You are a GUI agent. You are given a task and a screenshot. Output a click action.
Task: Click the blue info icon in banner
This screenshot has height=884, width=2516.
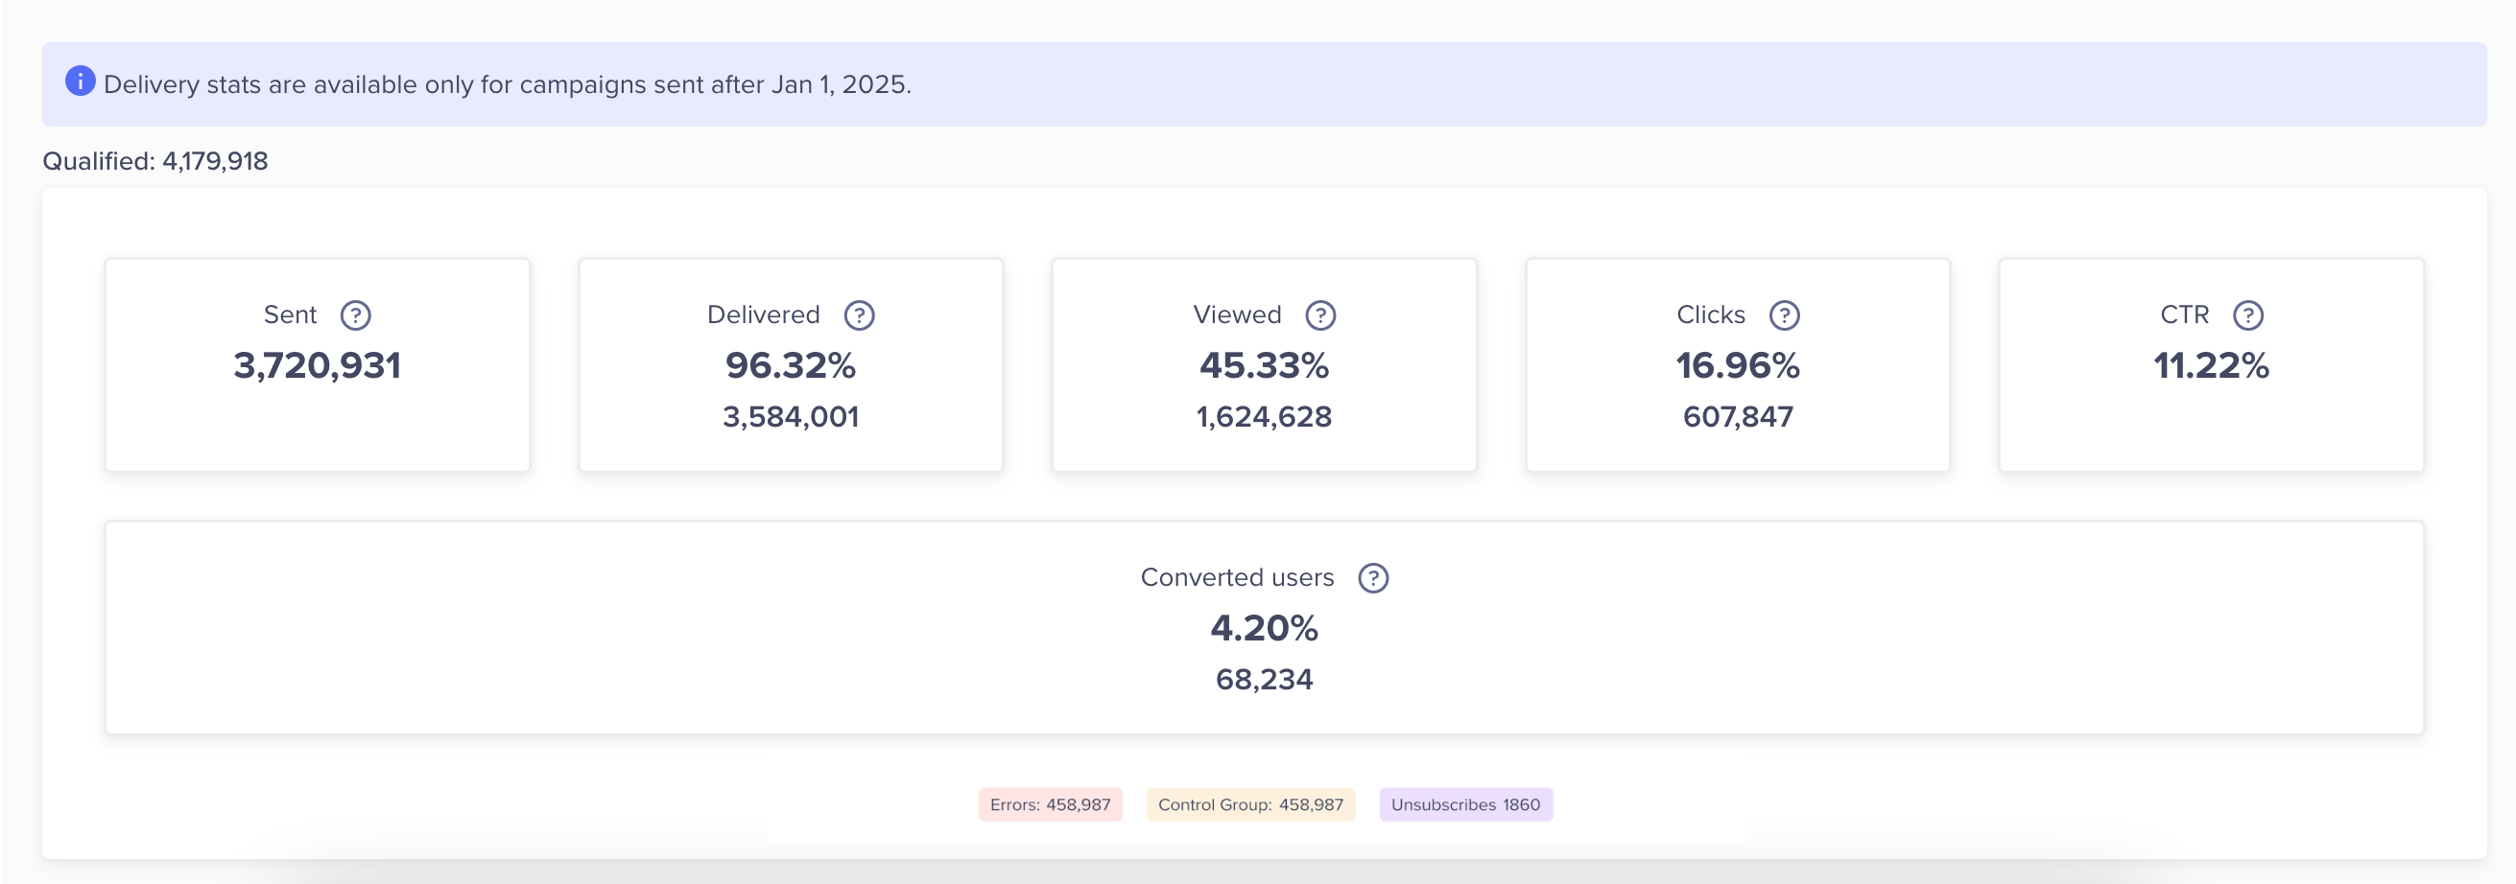[x=80, y=81]
